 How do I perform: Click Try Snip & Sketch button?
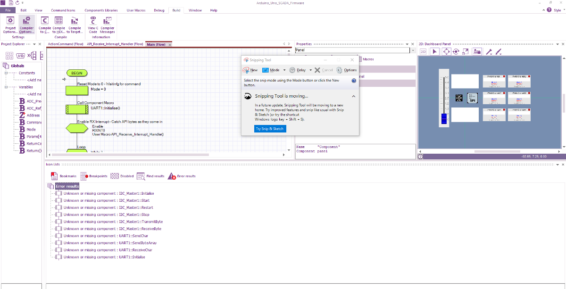coord(270,129)
